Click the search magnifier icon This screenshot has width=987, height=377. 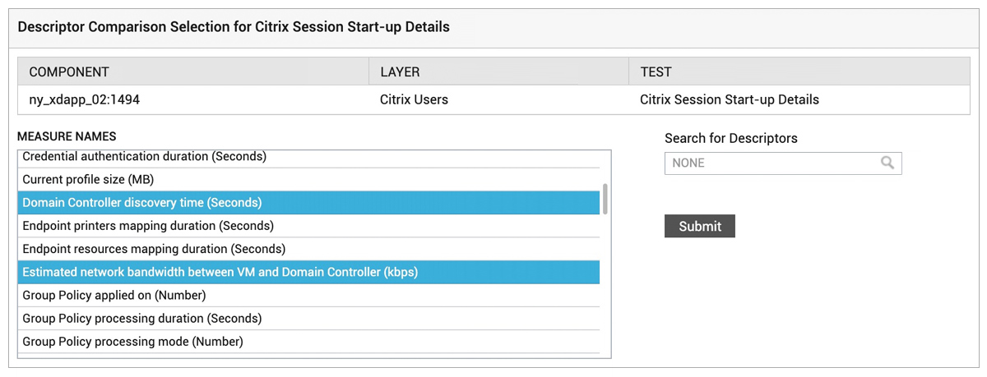[x=887, y=163]
